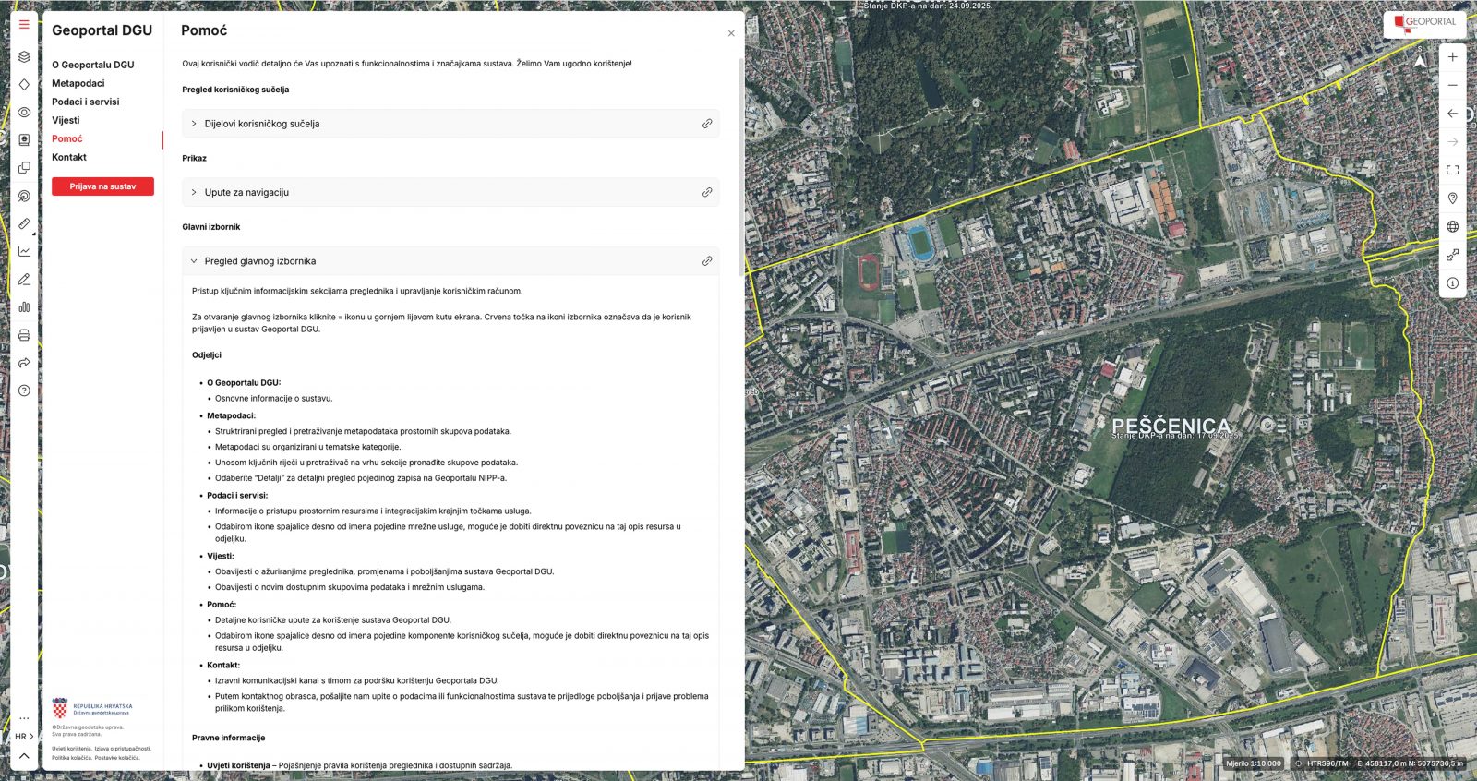Toggle the red hamburger main menu

(x=24, y=25)
